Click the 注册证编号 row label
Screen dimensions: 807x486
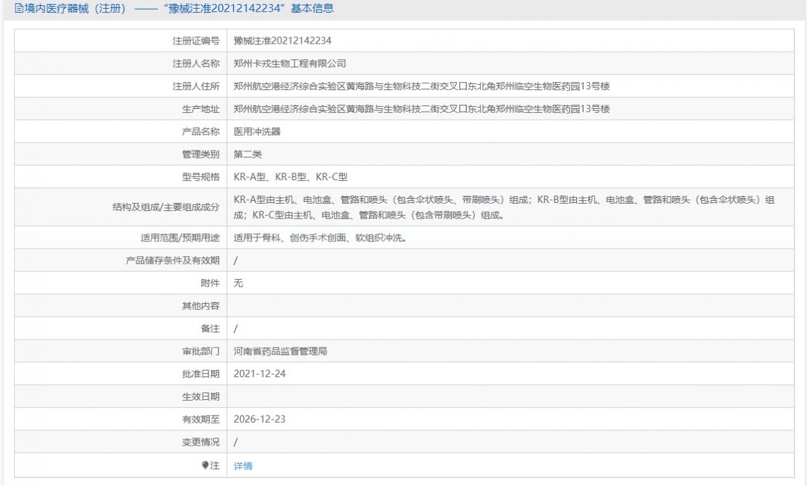tap(196, 40)
